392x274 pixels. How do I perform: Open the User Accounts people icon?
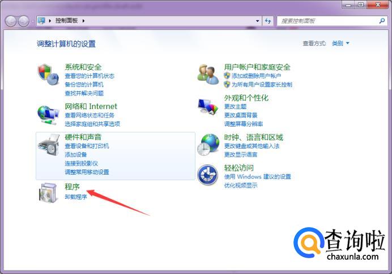(x=208, y=74)
